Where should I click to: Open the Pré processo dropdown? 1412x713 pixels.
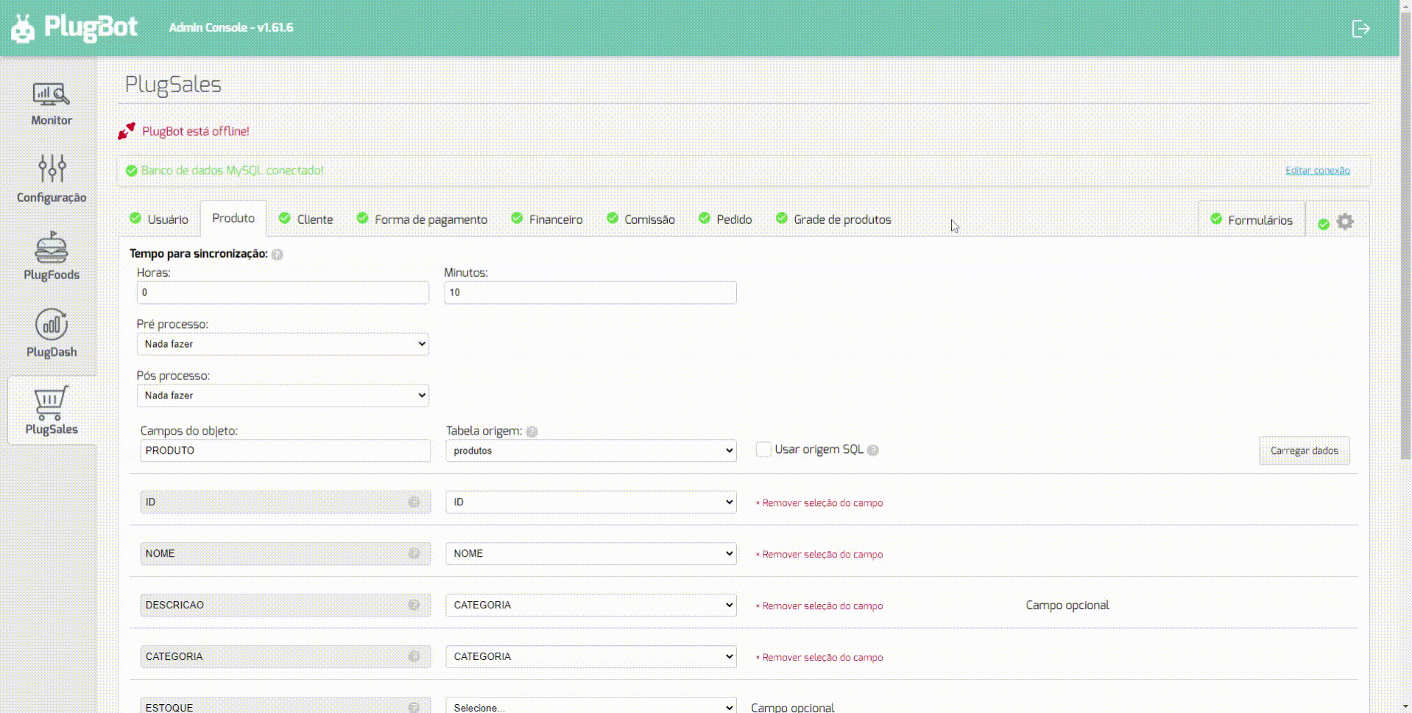[x=283, y=344]
